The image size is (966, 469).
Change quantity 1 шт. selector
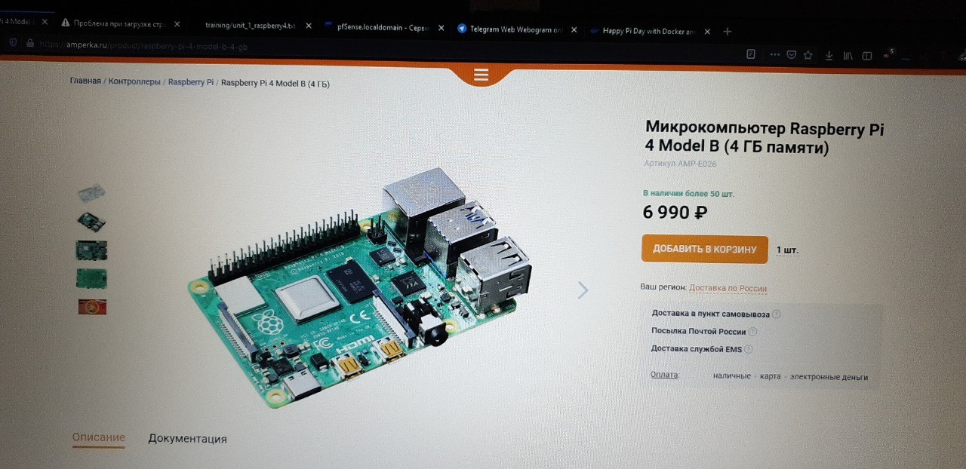pos(787,250)
